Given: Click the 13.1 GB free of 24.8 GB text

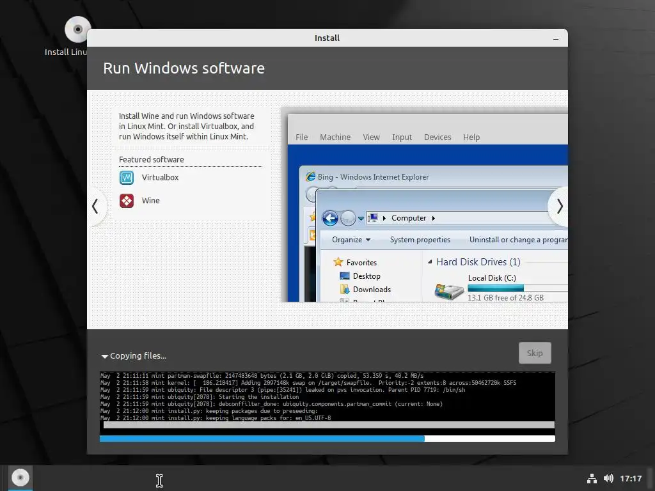Looking at the screenshot, I should pos(505,298).
